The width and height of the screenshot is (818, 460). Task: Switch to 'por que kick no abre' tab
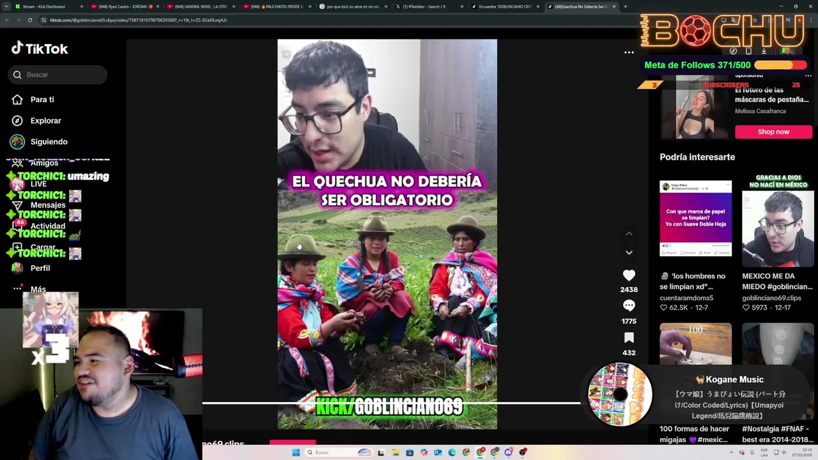click(x=351, y=6)
